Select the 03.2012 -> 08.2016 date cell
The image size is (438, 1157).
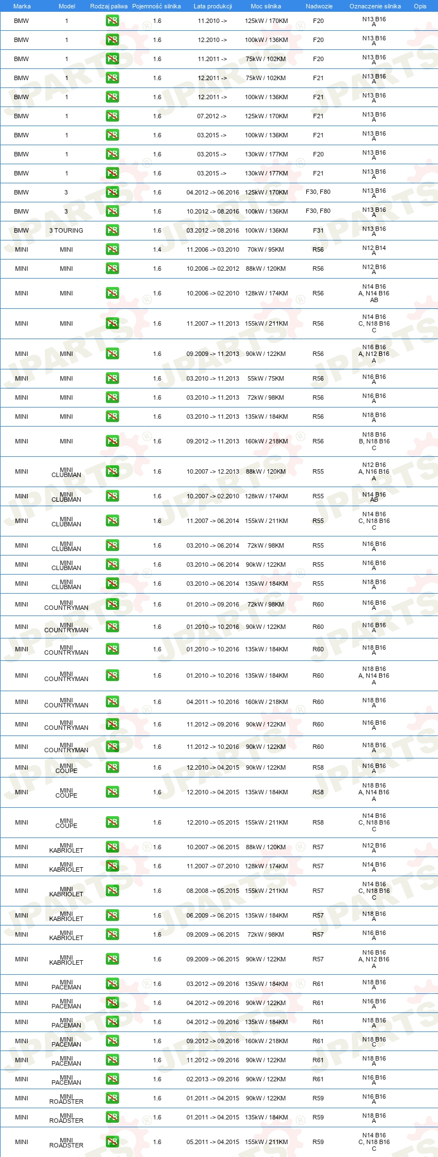[x=213, y=231]
